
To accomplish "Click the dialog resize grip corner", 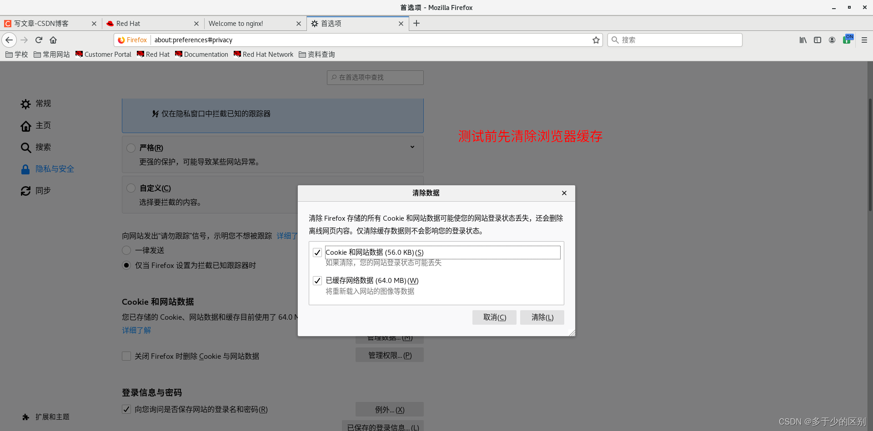I will pyautogui.click(x=572, y=333).
